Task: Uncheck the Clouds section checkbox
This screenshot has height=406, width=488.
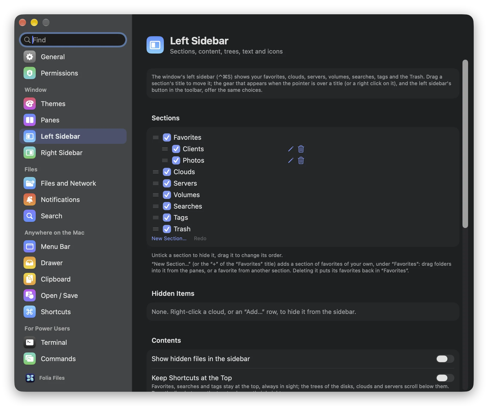Action: pos(167,172)
